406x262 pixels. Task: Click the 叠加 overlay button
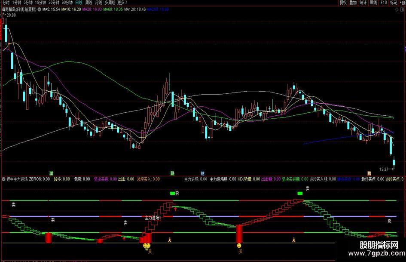353,3
